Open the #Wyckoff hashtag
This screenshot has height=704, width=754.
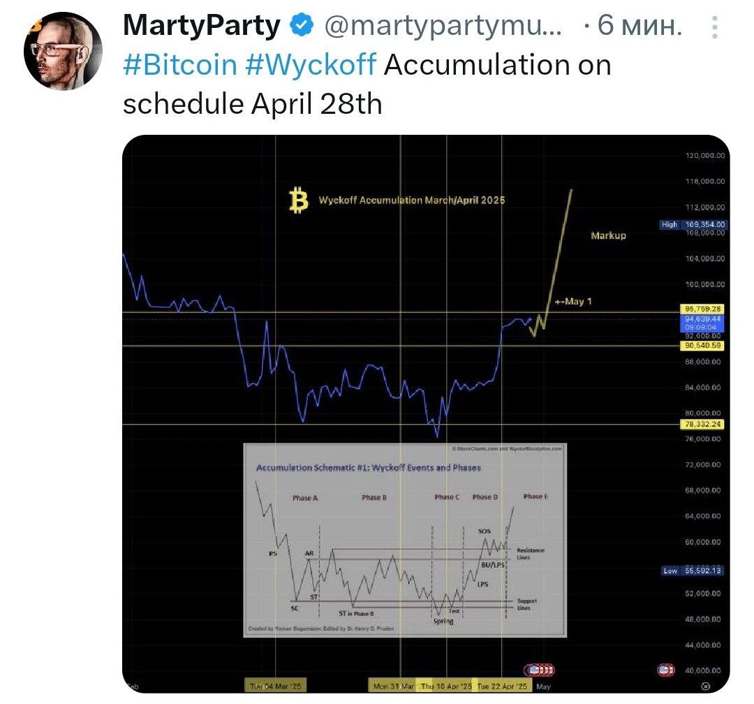click(311, 64)
